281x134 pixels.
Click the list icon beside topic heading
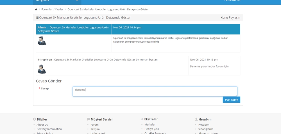(37, 18)
